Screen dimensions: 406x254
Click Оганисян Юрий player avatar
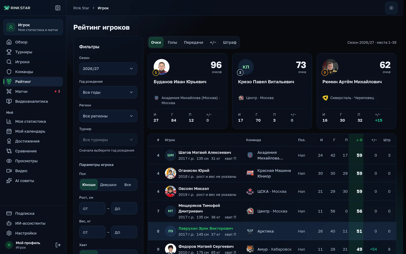click(x=171, y=173)
